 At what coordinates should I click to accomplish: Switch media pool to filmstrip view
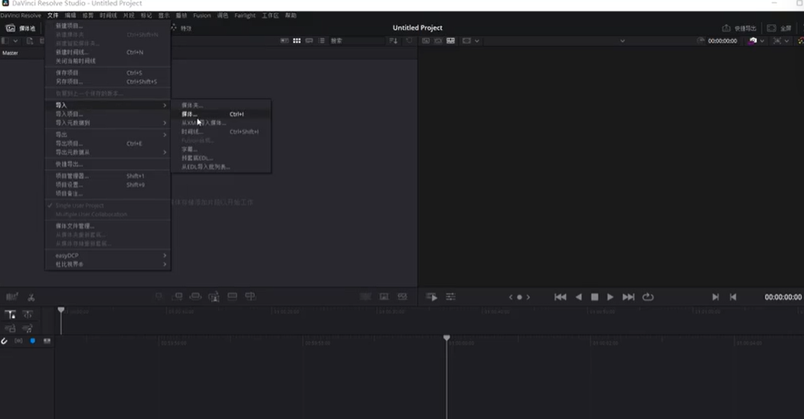pyautogui.click(x=309, y=41)
